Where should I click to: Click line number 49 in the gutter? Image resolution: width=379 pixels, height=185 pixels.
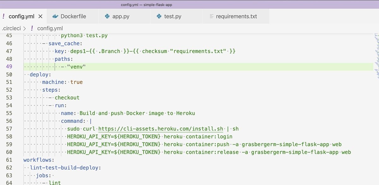point(9,66)
